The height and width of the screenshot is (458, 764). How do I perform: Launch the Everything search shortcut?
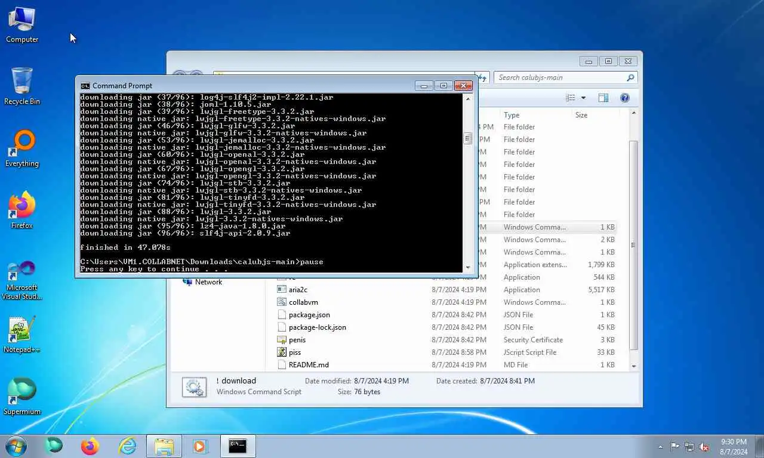pyautogui.click(x=22, y=149)
